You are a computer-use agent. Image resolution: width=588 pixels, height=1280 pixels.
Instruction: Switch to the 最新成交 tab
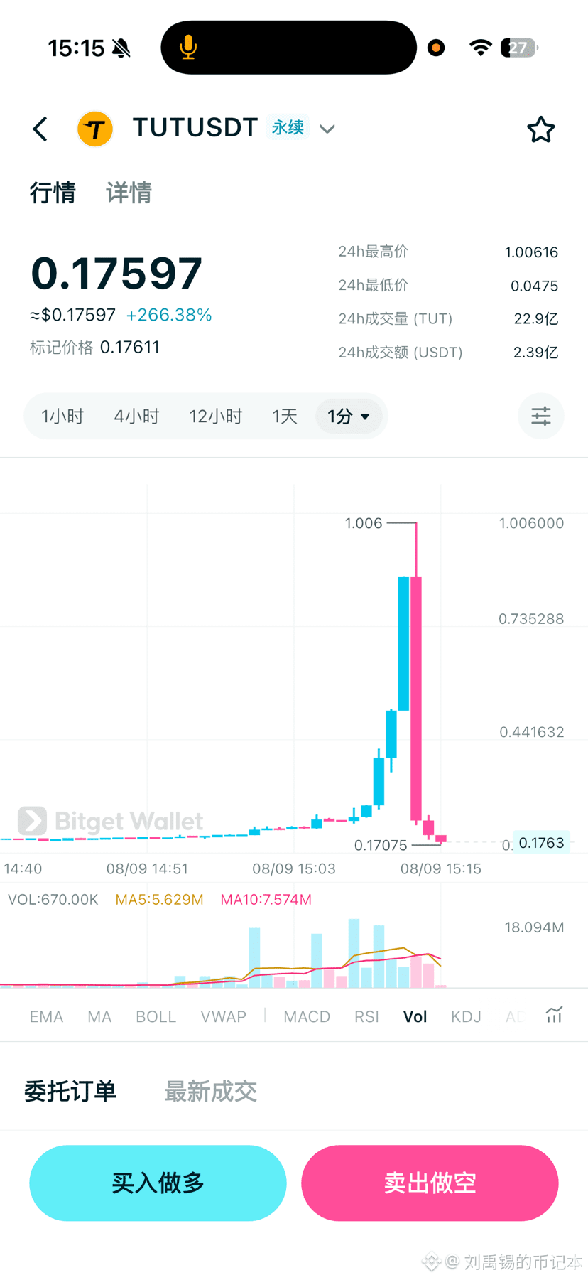(210, 1091)
